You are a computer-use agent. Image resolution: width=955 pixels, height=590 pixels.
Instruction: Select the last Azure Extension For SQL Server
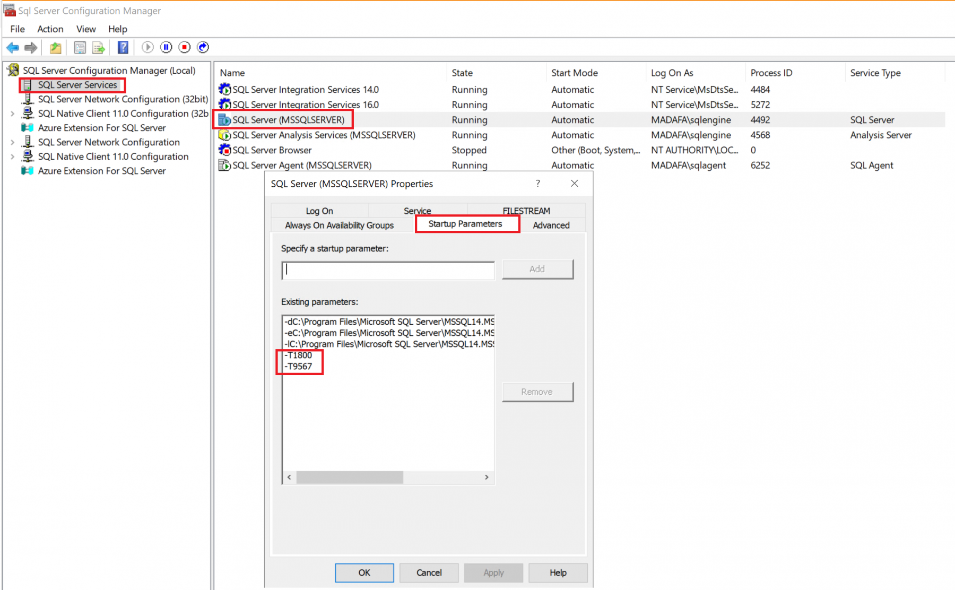pos(102,171)
